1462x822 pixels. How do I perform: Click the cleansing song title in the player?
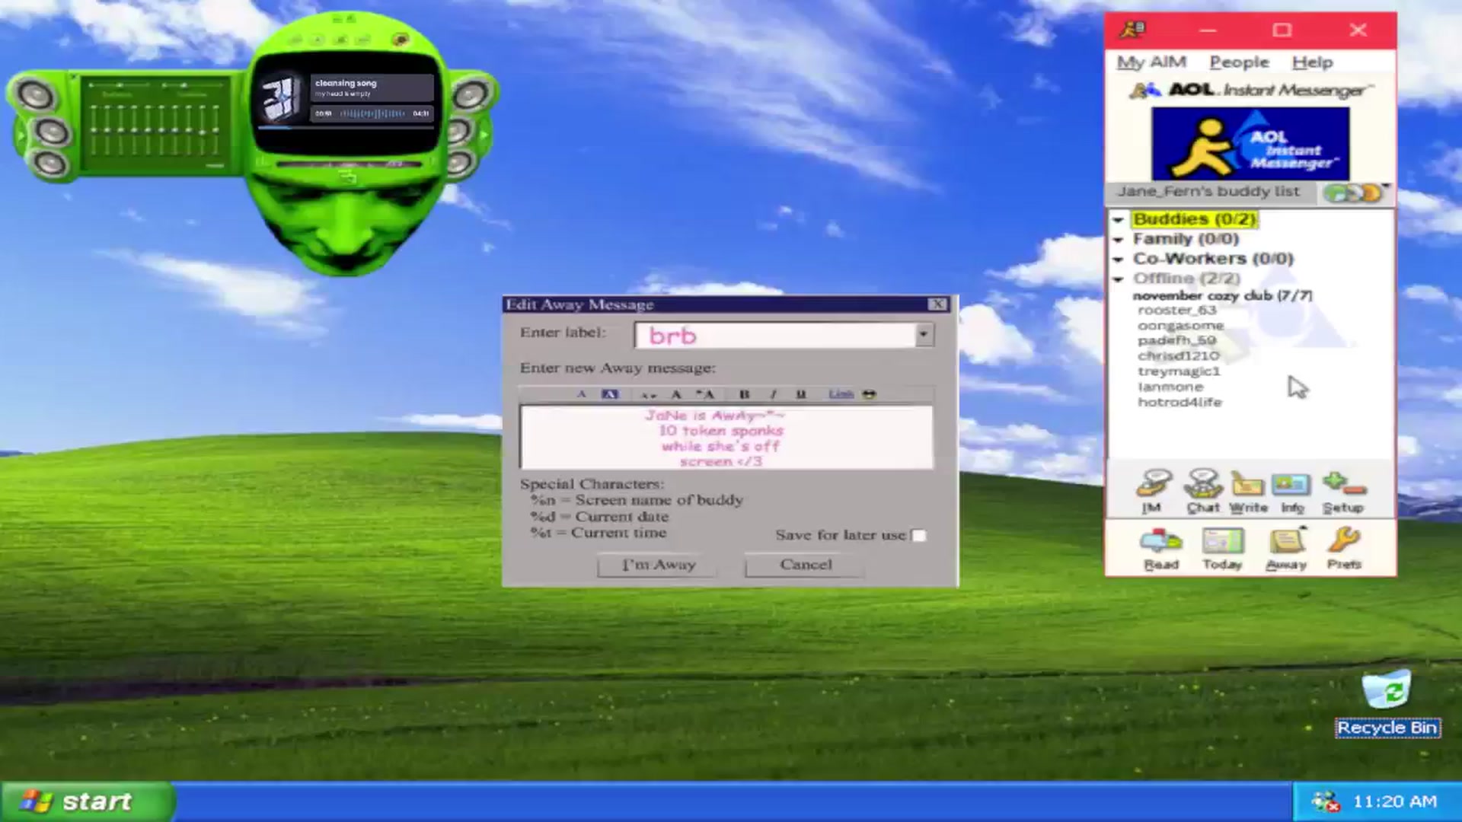(x=346, y=83)
